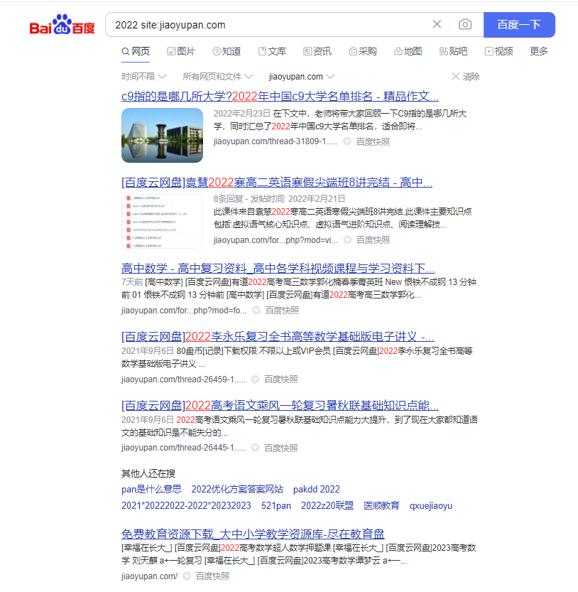Open URL jiaoyupan.com/thread-31809-1
Image resolution: width=578 pixels, height=592 pixels.
[x=276, y=141]
